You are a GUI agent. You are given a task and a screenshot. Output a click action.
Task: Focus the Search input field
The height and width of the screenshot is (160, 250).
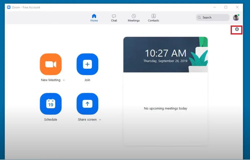tap(213, 17)
